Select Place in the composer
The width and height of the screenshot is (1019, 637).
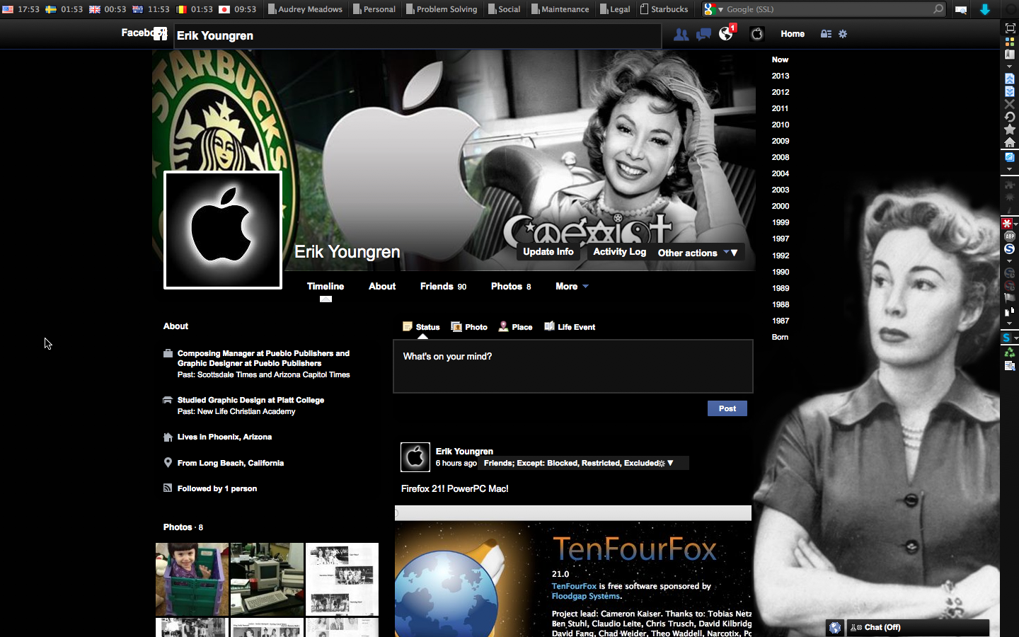coord(515,327)
